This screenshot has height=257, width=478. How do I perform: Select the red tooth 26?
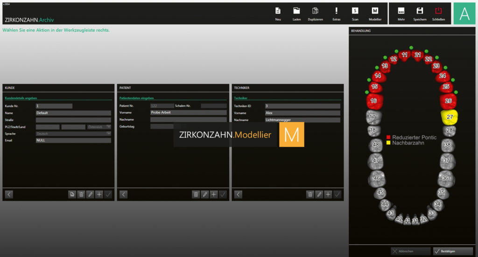click(448, 101)
